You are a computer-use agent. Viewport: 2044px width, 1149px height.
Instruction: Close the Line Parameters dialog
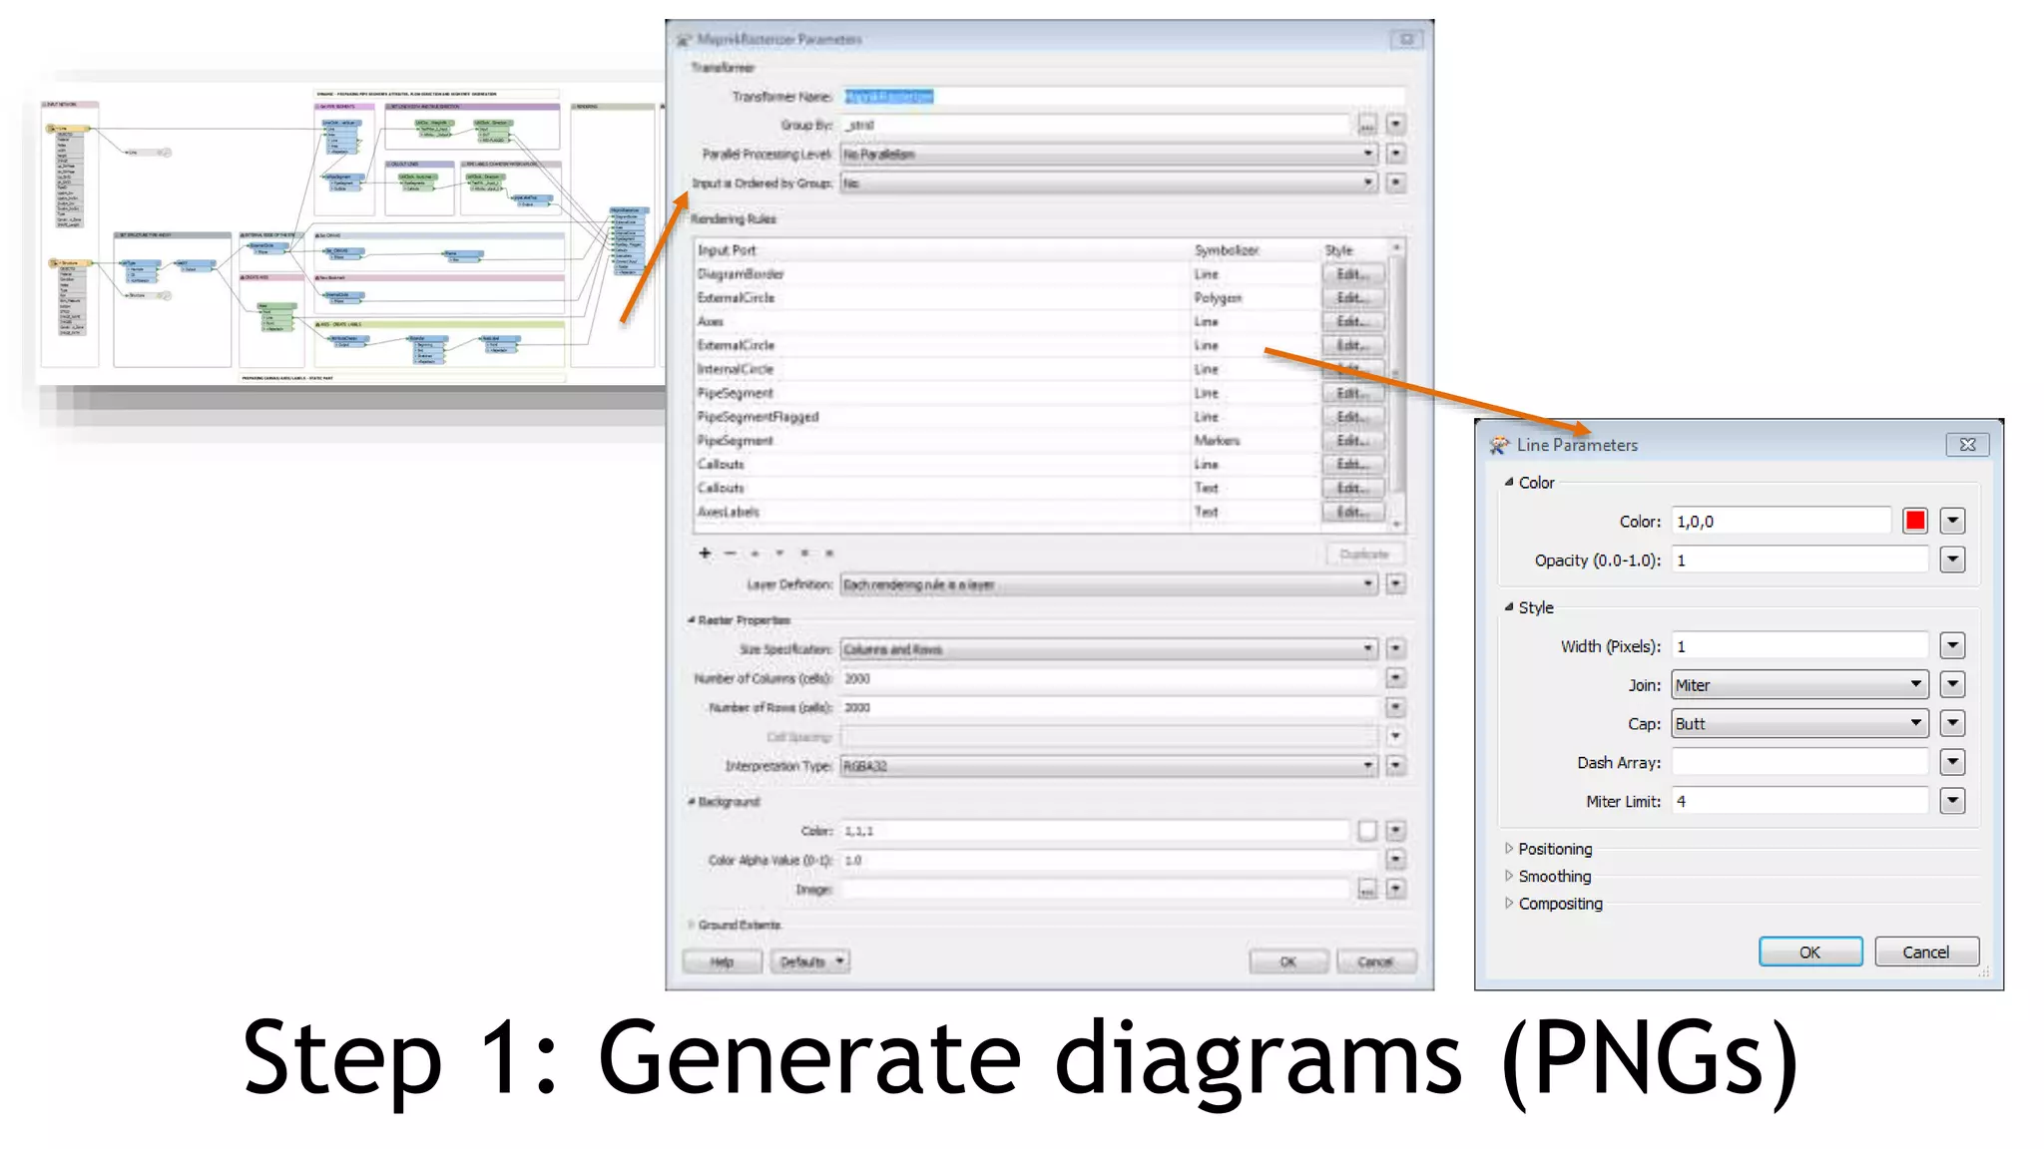tap(1967, 445)
